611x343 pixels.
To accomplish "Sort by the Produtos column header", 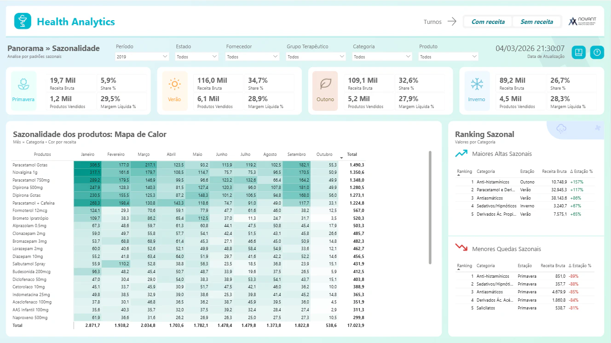I will click(42, 154).
